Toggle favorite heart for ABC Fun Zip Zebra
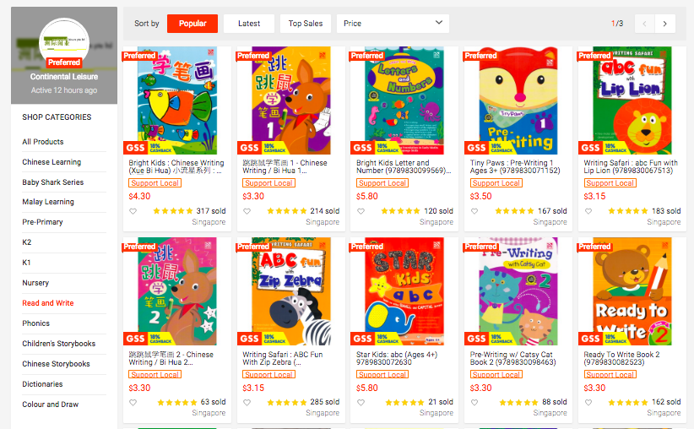The width and height of the screenshot is (694, 429). (247, 403)
